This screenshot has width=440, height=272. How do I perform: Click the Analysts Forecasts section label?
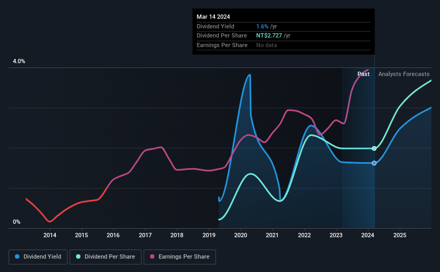404,74
